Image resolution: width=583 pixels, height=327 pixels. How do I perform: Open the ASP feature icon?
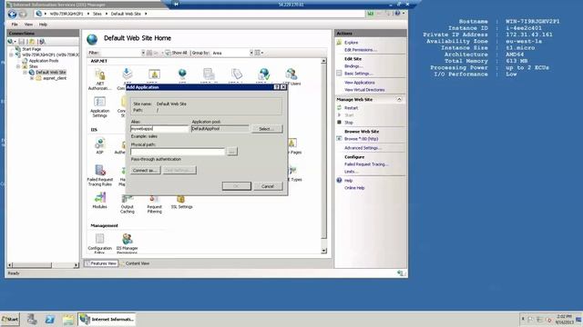coord(99,145)
